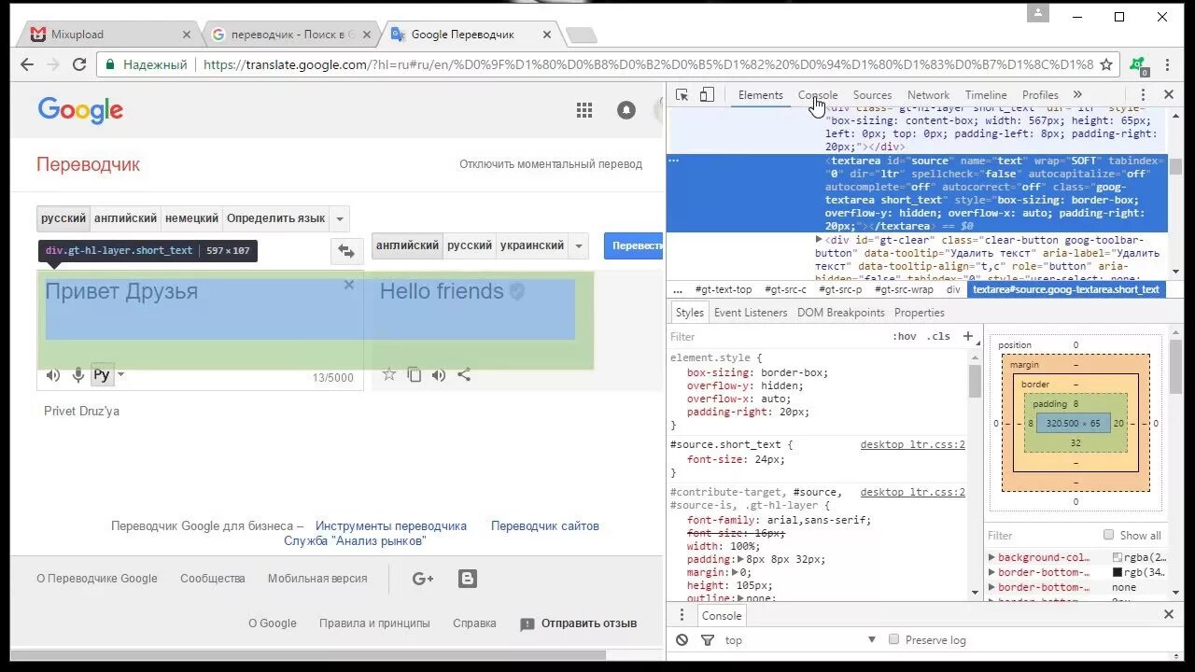Open target language list dropdown arrow

580,246
